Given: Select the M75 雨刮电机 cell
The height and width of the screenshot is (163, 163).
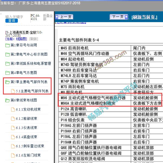Looking at the screenshot, I should click(95, 87).
